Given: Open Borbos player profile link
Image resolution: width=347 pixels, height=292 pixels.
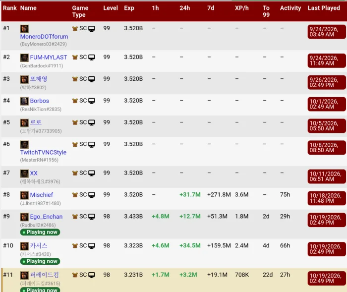Looking at the screenshot, I should coord(39,101).
